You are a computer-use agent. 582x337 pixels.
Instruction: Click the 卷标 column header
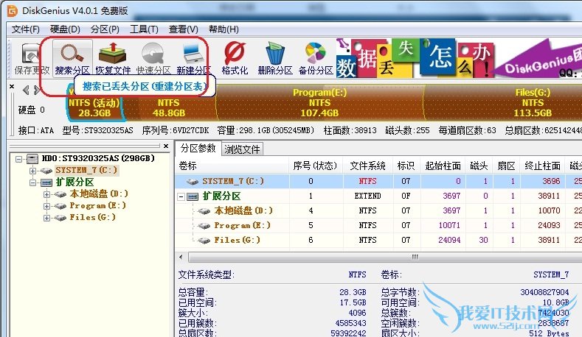232,166
